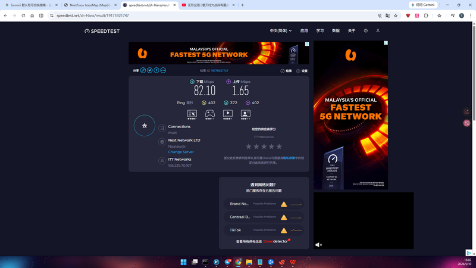This screenshot has height=268, width=476.
Task: Open the extensions puzzle icon
Action: point(426,15)
